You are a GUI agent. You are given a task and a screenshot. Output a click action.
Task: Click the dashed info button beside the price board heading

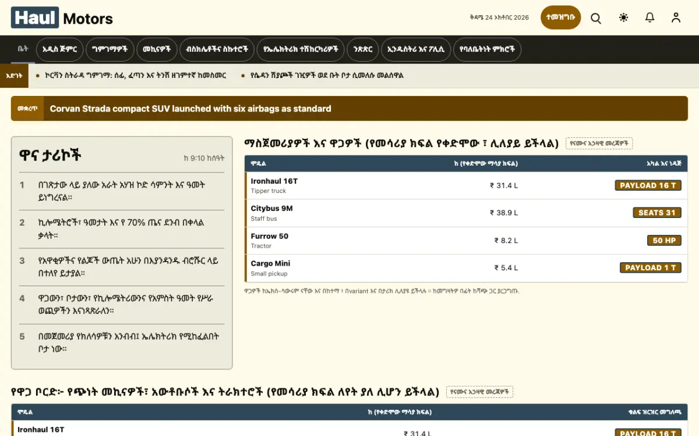[479, 392]
